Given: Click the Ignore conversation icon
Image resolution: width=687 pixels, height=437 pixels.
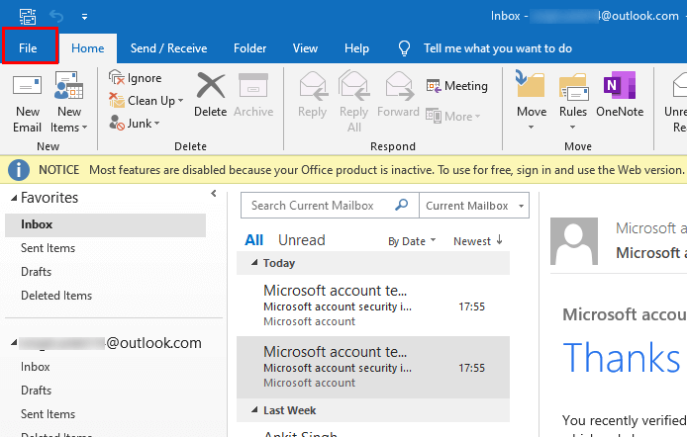Looking at the screenshot, I should 117,78.
